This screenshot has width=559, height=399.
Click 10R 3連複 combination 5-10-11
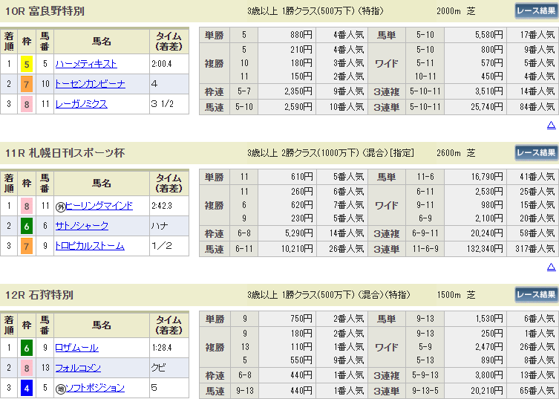pyautogui.click(x=425, y=91)
